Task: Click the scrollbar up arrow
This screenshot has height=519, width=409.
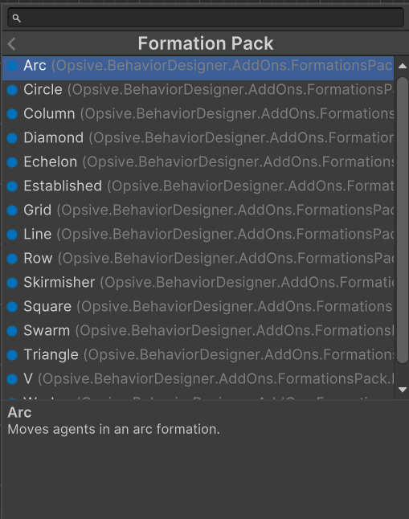Action: pos(403,66)
